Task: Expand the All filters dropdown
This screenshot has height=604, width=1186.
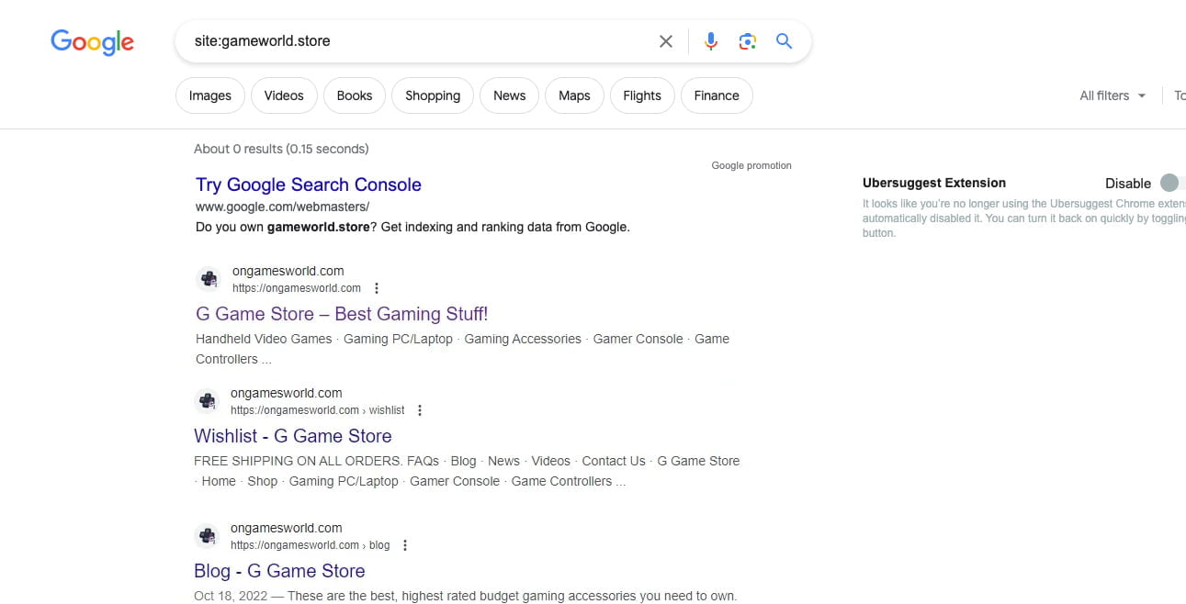Action: (1113, 95)
